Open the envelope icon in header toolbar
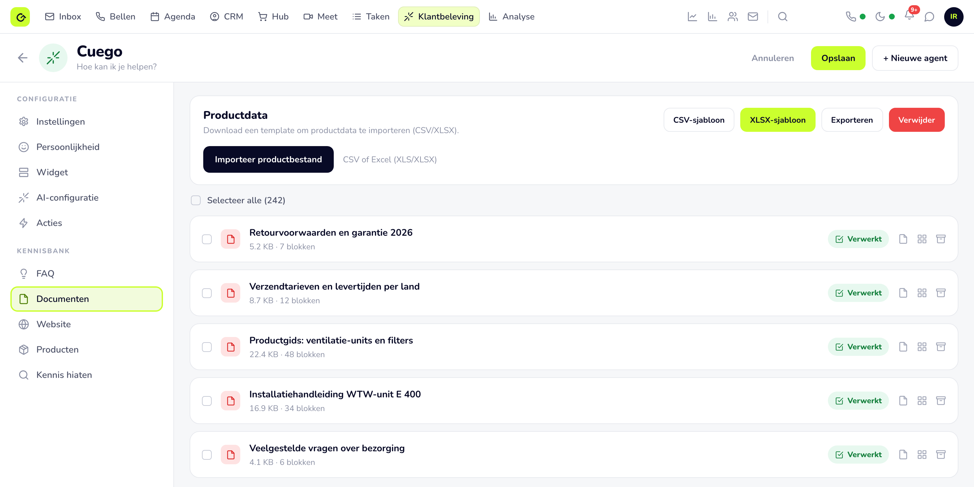 pyautogui.click(x=753, y=17)
